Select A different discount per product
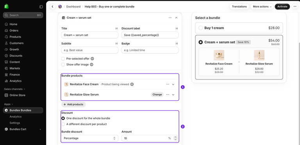 coord(63,124)
